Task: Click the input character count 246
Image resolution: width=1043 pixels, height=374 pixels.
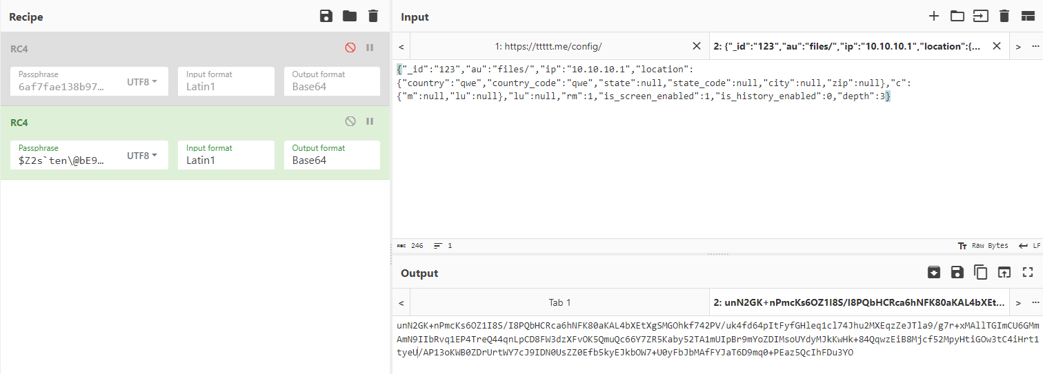Action: click(410, 246)
